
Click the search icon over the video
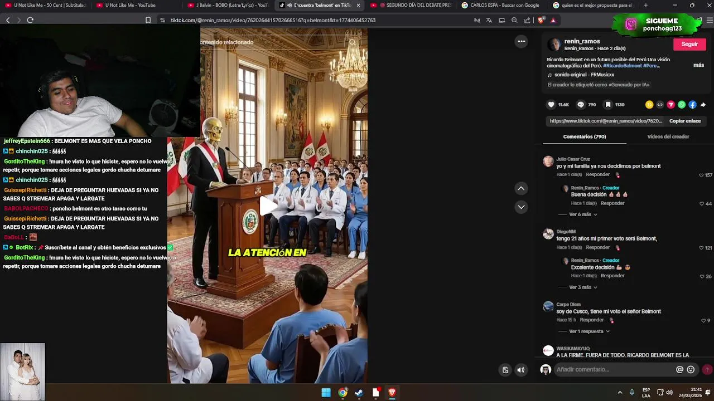coord(352,42)
